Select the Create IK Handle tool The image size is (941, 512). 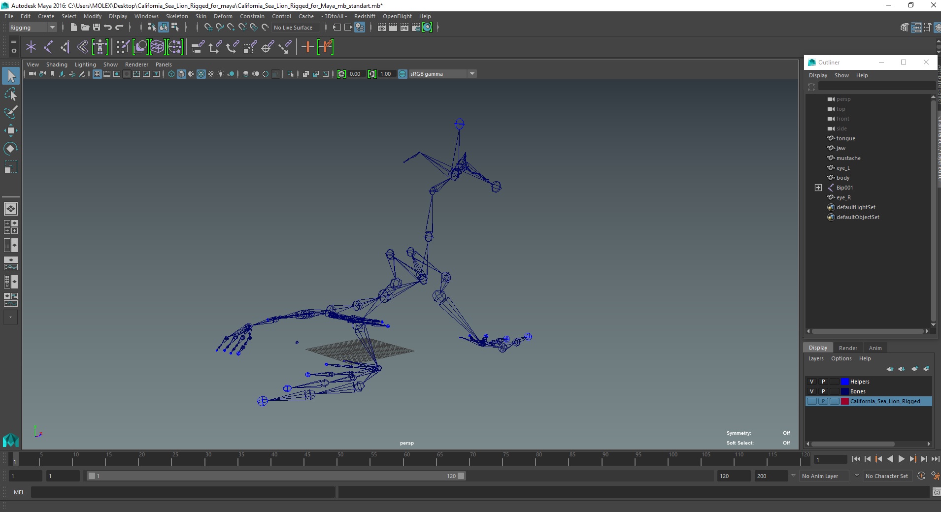(66, 47)
